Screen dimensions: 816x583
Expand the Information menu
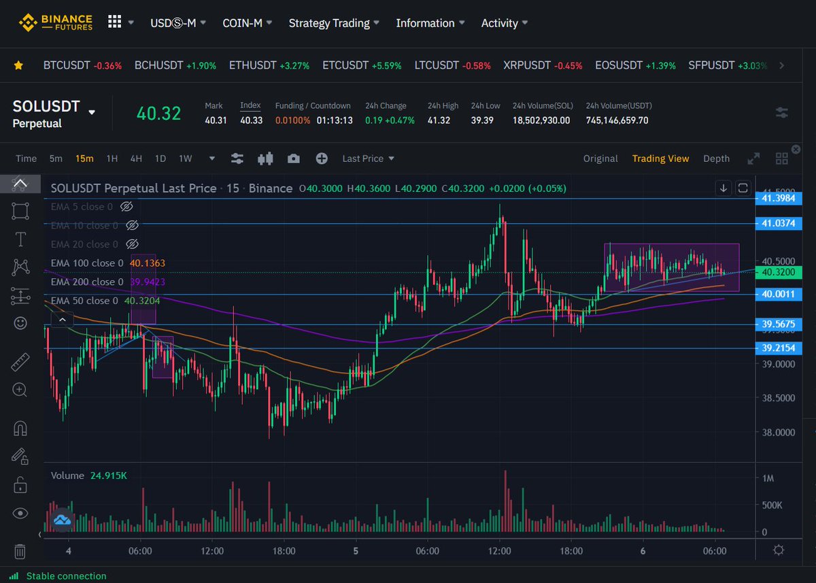point(430,22)
